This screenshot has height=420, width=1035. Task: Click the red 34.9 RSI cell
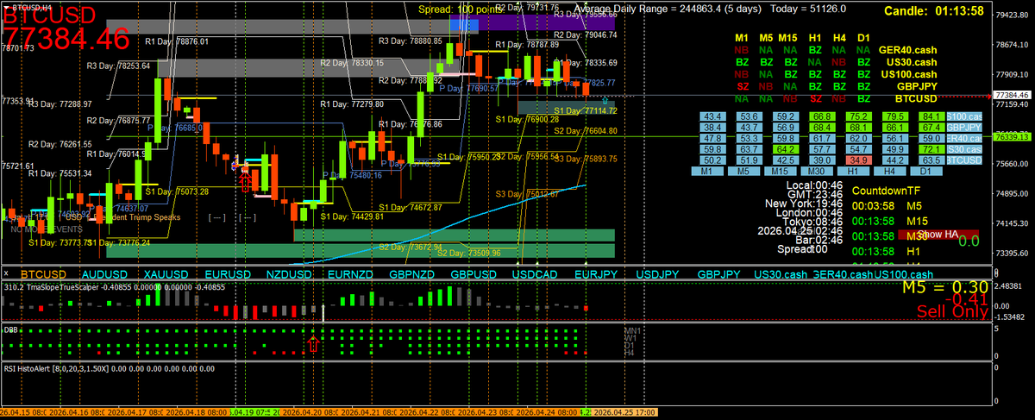click(x=857, y=160)
